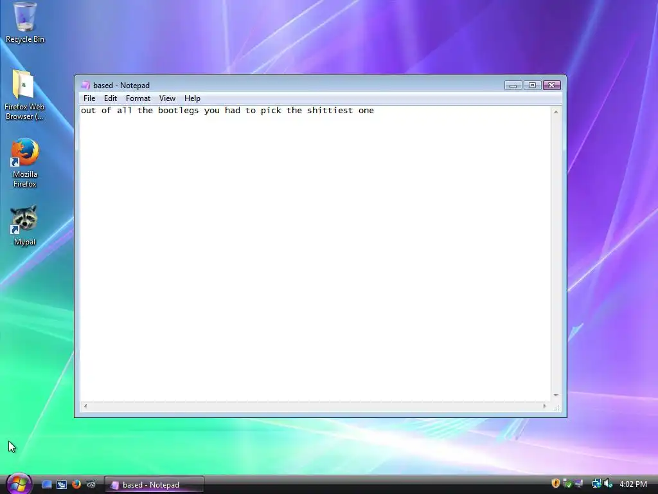Screen dimensions: 658x494
Task: Click Show Desktop in Quick Launch
Action: 46,484
